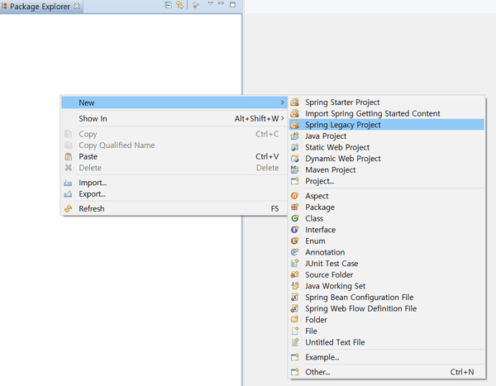Select Interface entry
Screen dimensions: 496x386
(387, 230)
